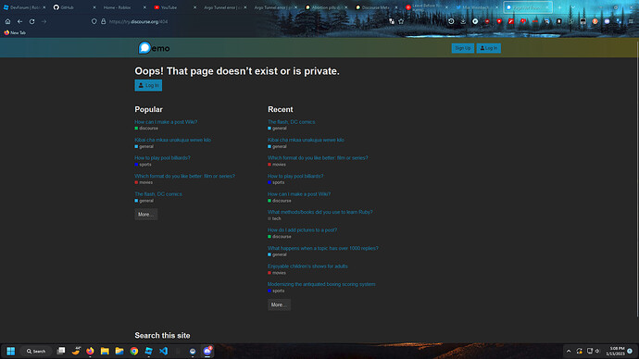639x359 pixels.
Task: Click the Windows Start button
Action: pos(10,351)
